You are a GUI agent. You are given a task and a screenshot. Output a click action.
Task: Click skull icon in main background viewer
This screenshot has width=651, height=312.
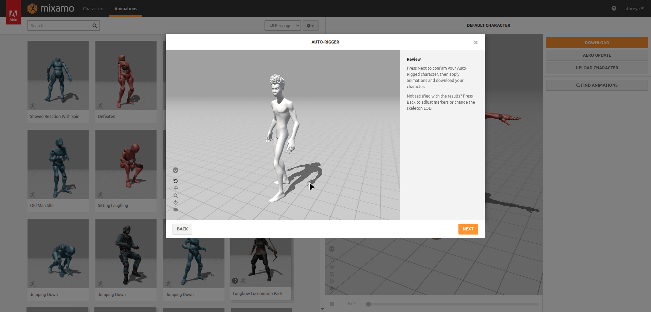click(332, 249)
